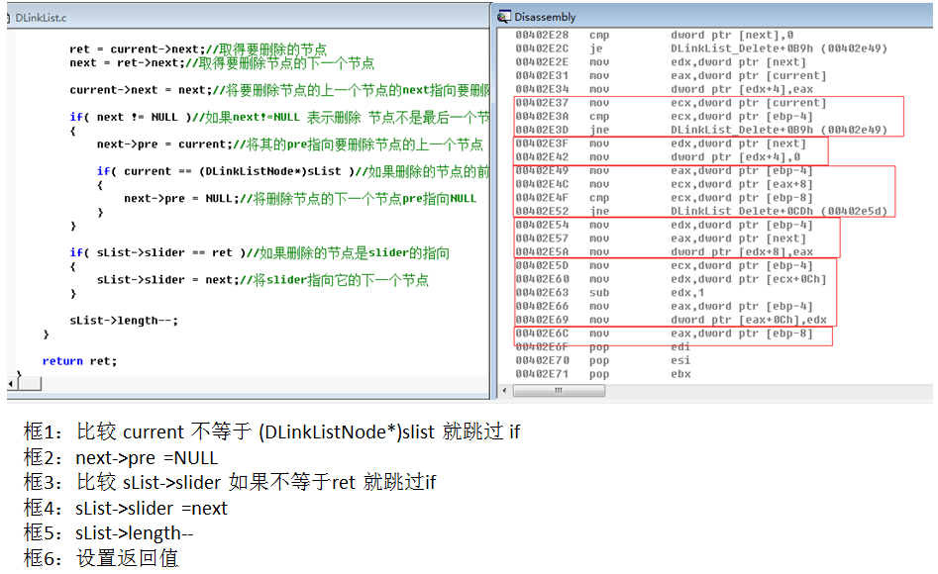Viewport: 938px width, 574px height.
Task: Click horizontal scroll thumb in Disassembly pane
Action: click(559, 391)
